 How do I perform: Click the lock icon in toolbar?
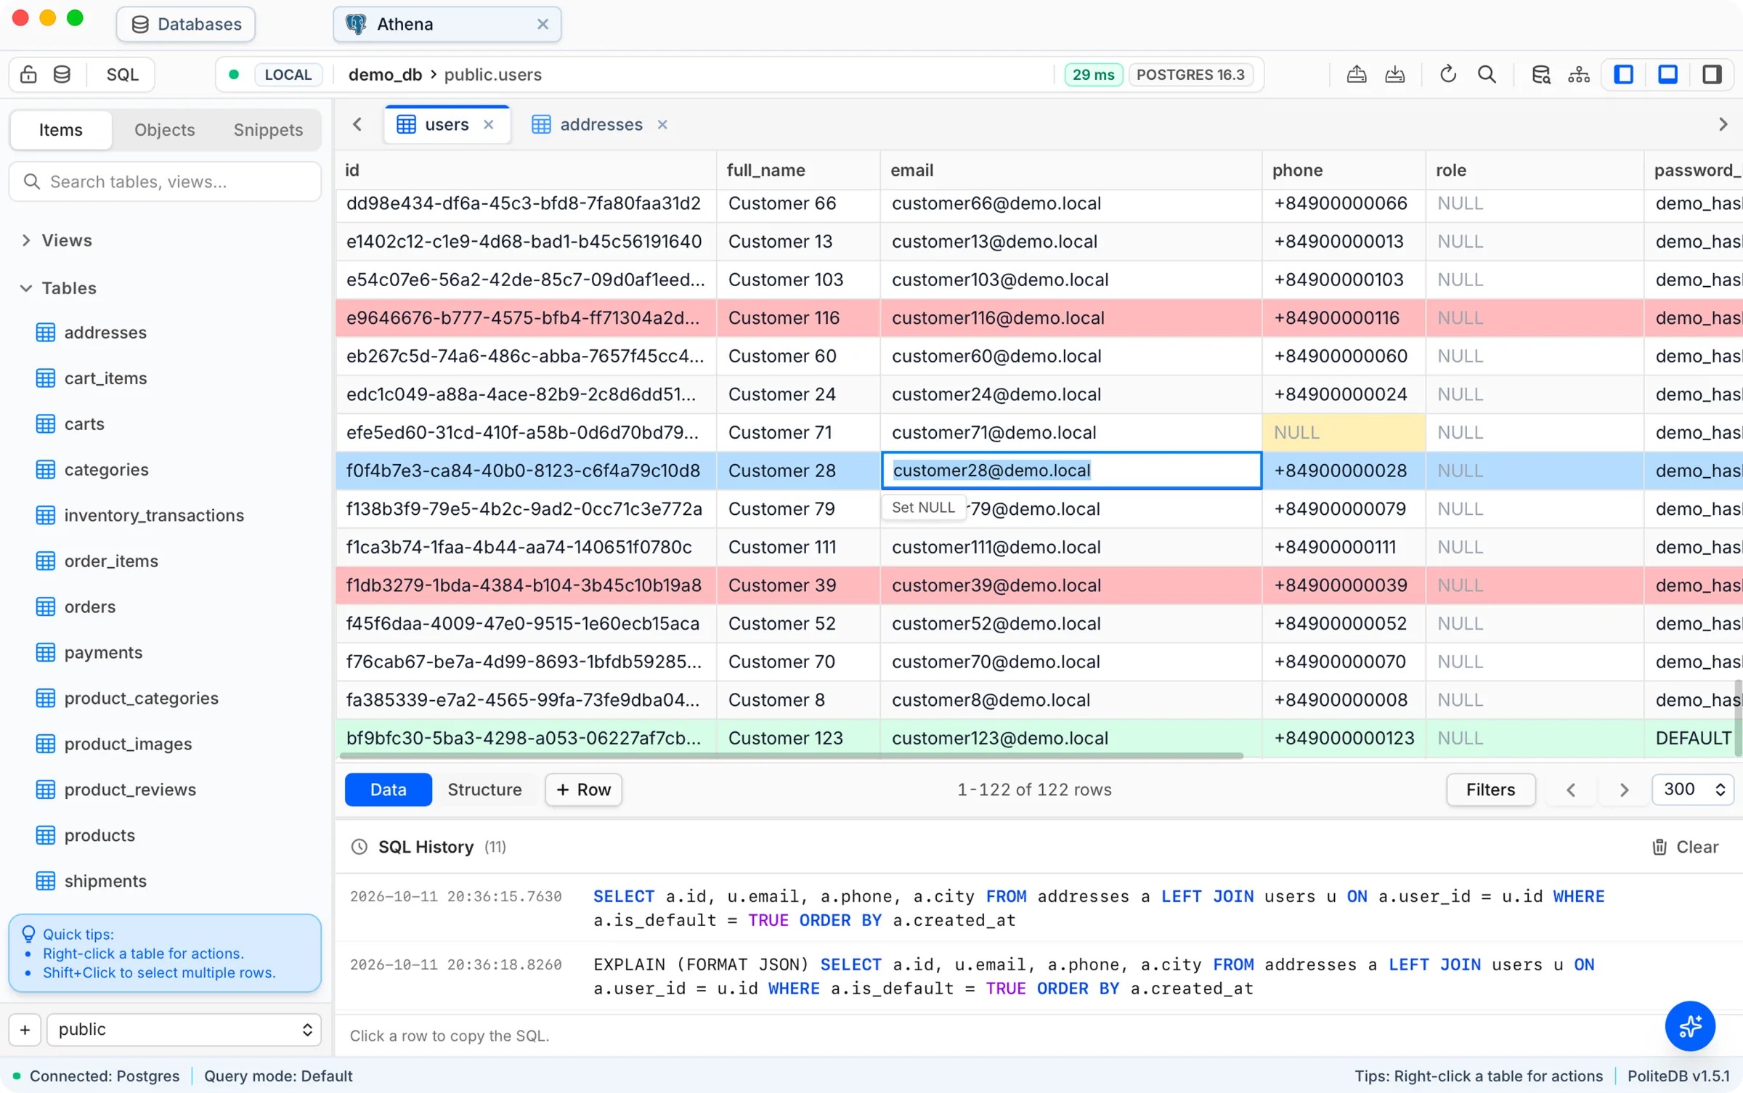[28, 75]
